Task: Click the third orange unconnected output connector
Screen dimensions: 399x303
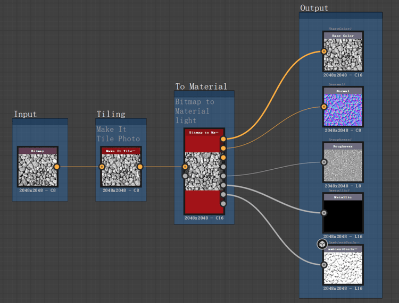Action: coord(223,158)
